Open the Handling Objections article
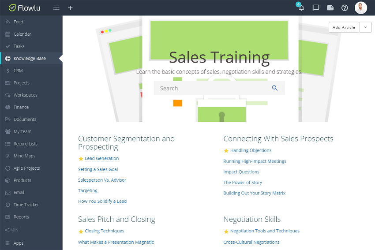Screen dimensions: 375x250 click(251, 150)
